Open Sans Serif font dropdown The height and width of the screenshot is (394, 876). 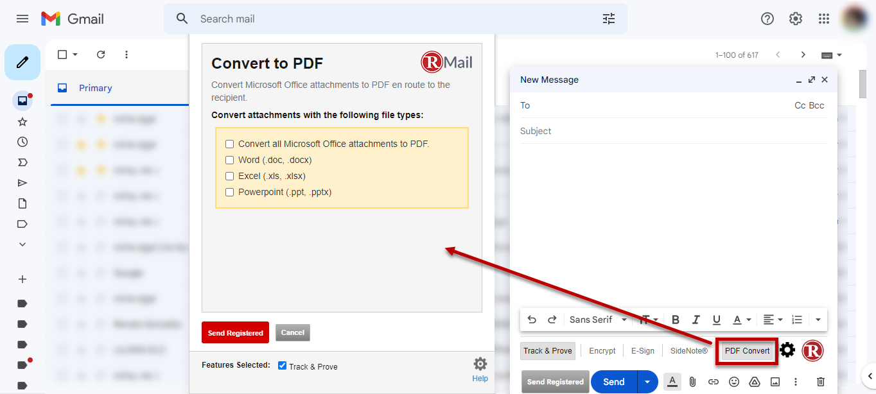click(x=598, y=320)
